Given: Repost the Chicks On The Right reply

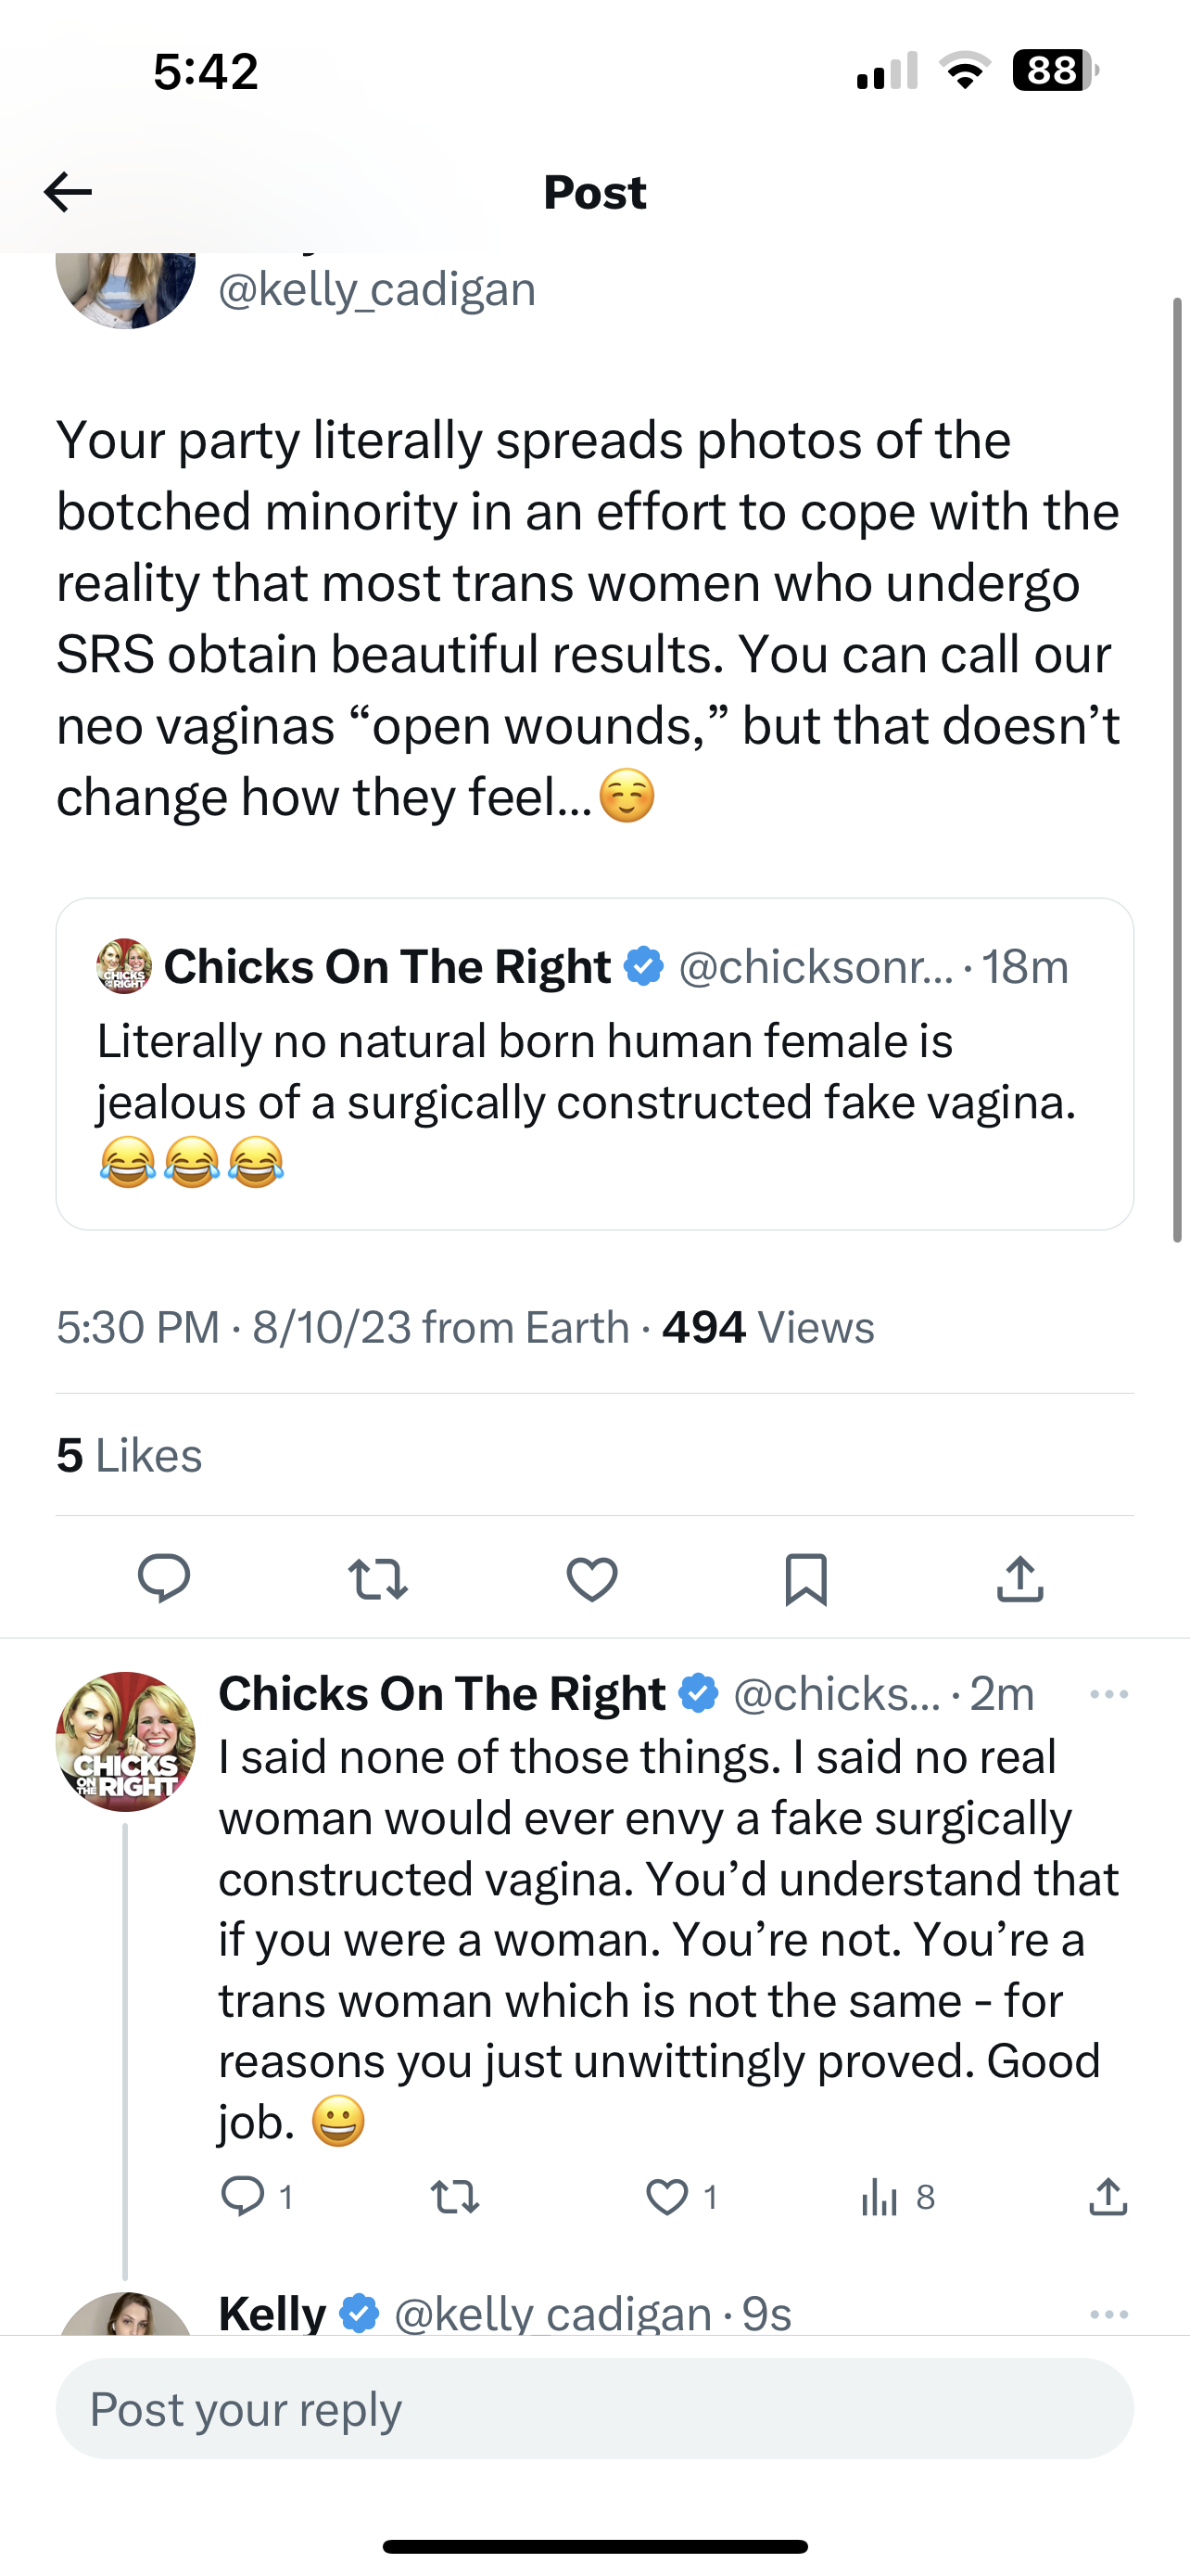Looking at the screenshot, I should [455, 2197].
